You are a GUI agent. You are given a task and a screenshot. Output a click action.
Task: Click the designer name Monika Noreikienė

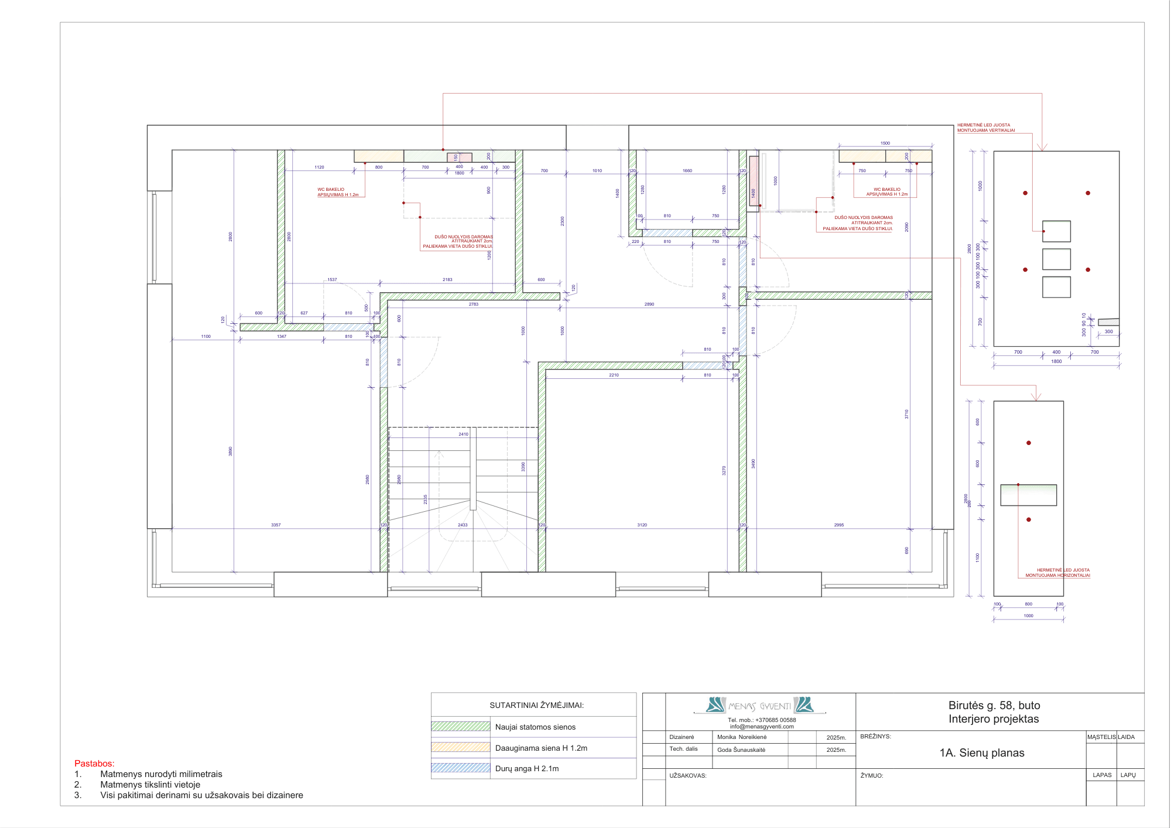coord(742,737)
